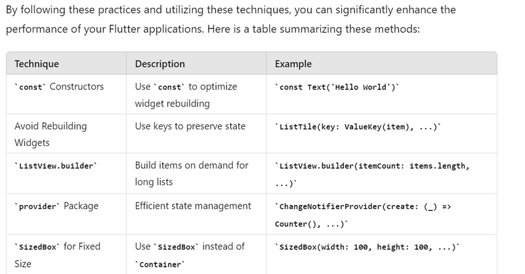Click the Avoid Rebuilding Widgets cell

[x=51, y=134]
